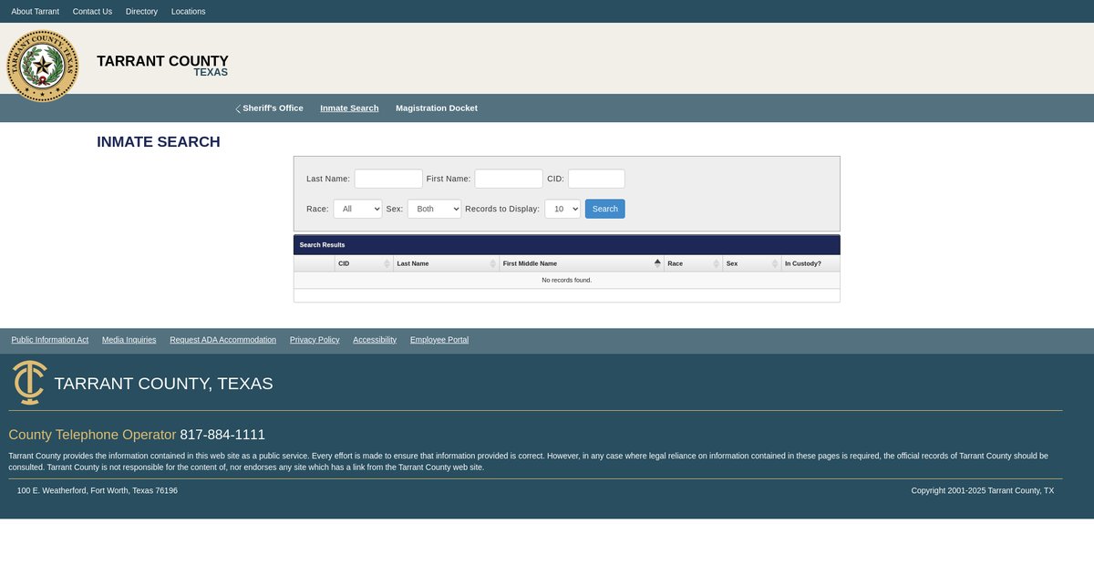Sort by Race column arrows
The image size is (1094, 565).
(x=716, y=263)
